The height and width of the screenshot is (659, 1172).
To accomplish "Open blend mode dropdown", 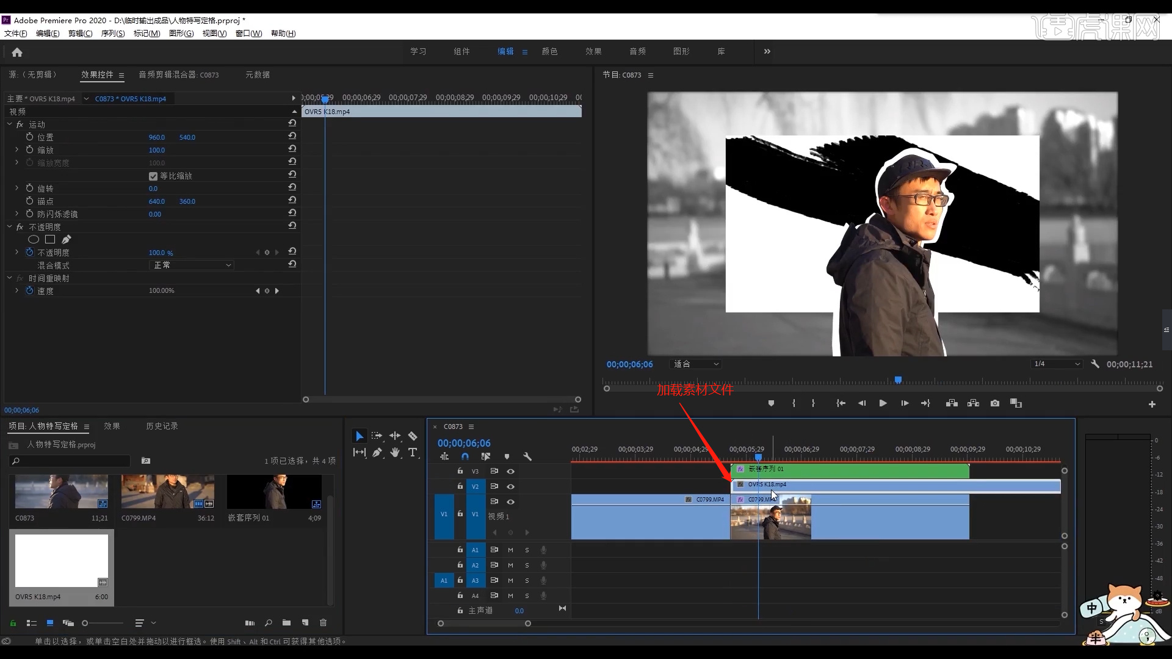I will [191, 265].
